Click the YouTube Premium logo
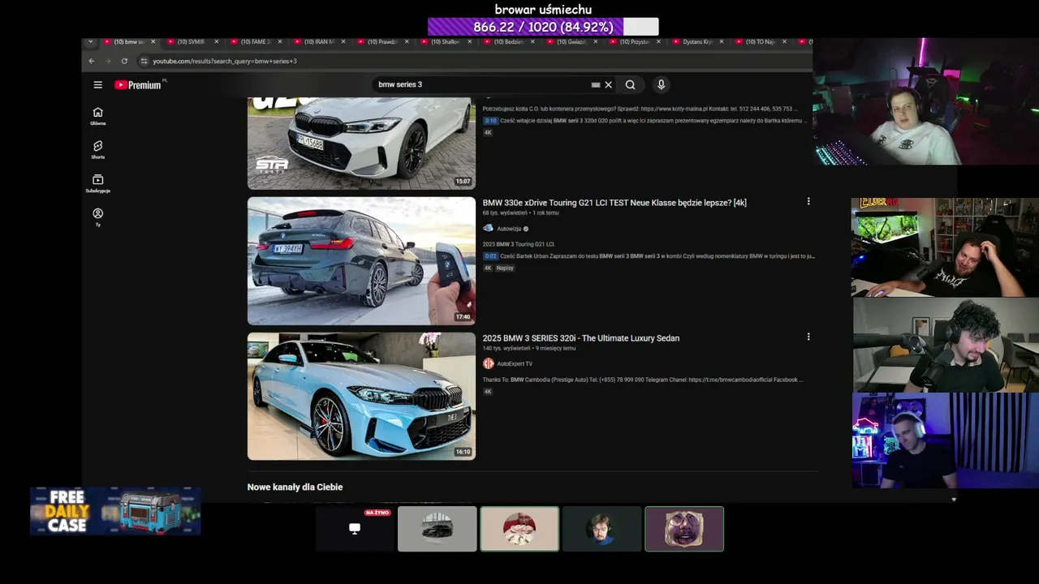This screenshot has width=1039, height=584. click(x=138, y=84)
